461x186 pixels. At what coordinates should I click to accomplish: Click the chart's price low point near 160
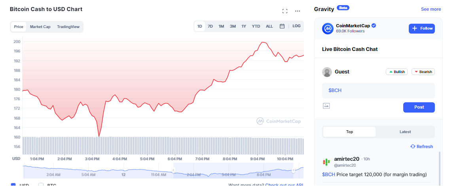[x=99, y=136]
